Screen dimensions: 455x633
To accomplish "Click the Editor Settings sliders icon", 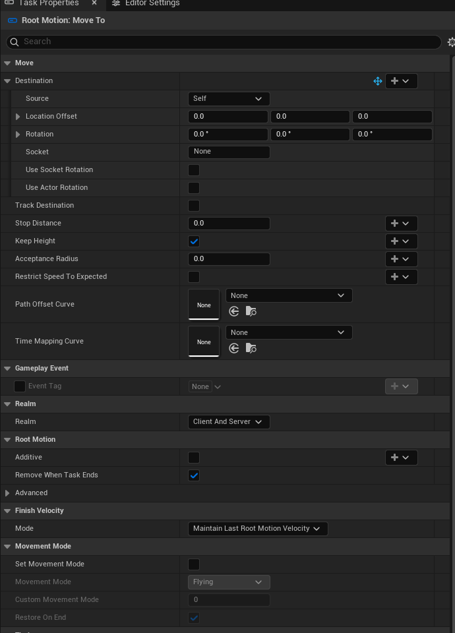I will click(116, 3).
